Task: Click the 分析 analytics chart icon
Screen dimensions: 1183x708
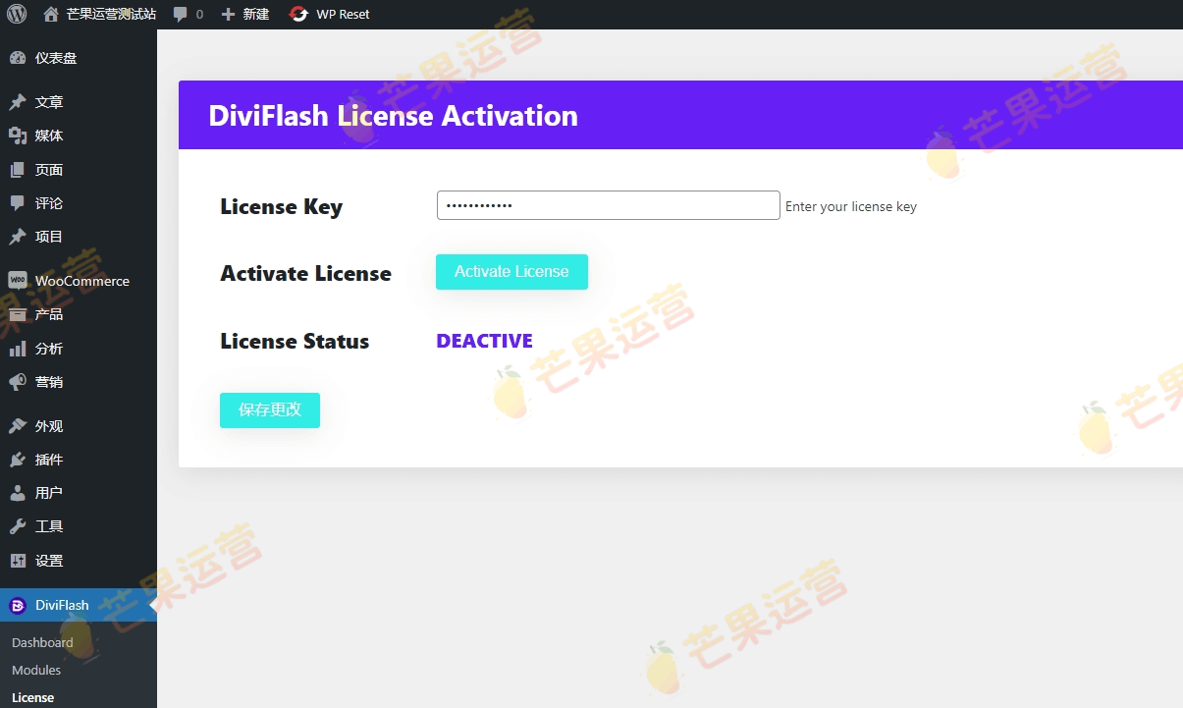Action: coord(20,349)
